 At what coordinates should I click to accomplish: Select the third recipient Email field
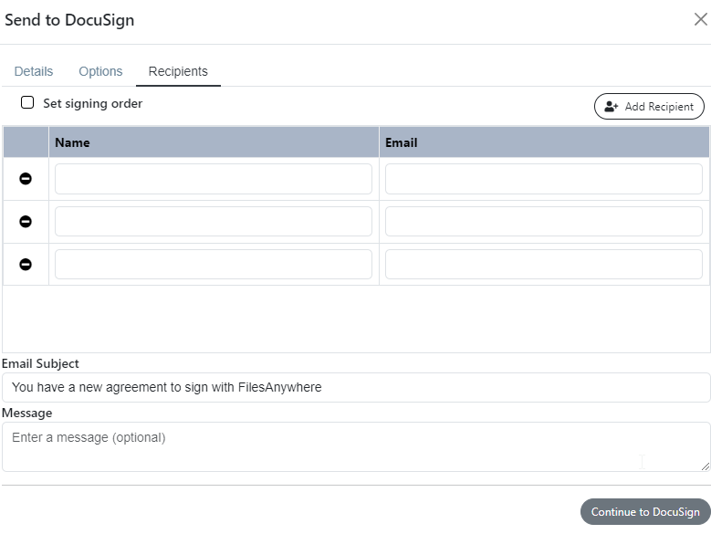tap(544, 265)
